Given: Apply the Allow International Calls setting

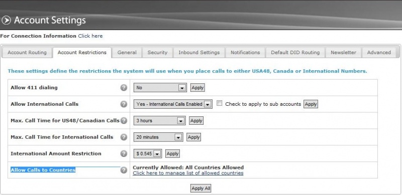Looking at the screenshot, I should 311,104.
